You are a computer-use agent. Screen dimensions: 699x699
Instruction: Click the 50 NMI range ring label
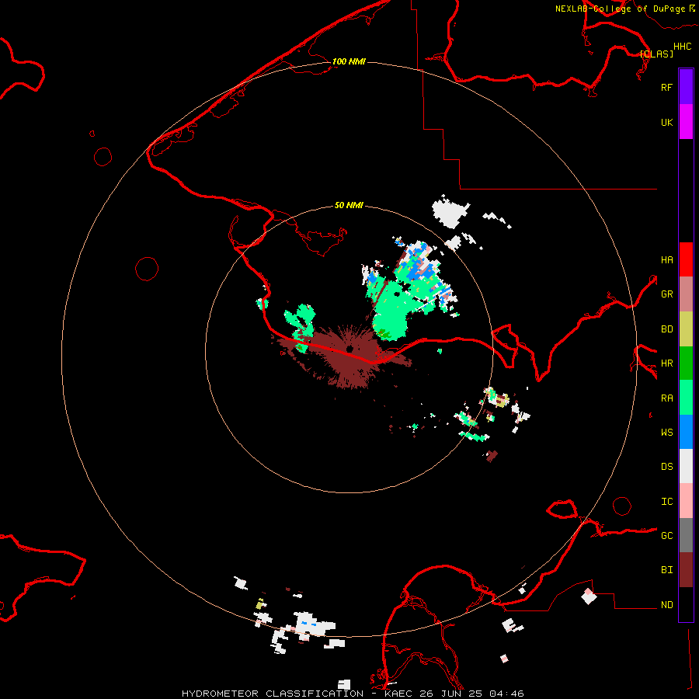coord(349,205)
